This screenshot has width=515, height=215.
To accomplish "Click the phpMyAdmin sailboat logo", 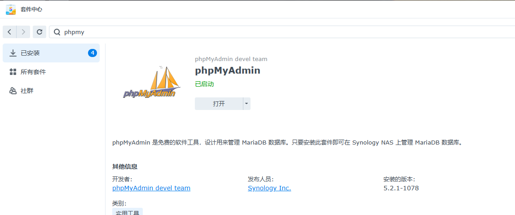I will click(x=152, y=82).
